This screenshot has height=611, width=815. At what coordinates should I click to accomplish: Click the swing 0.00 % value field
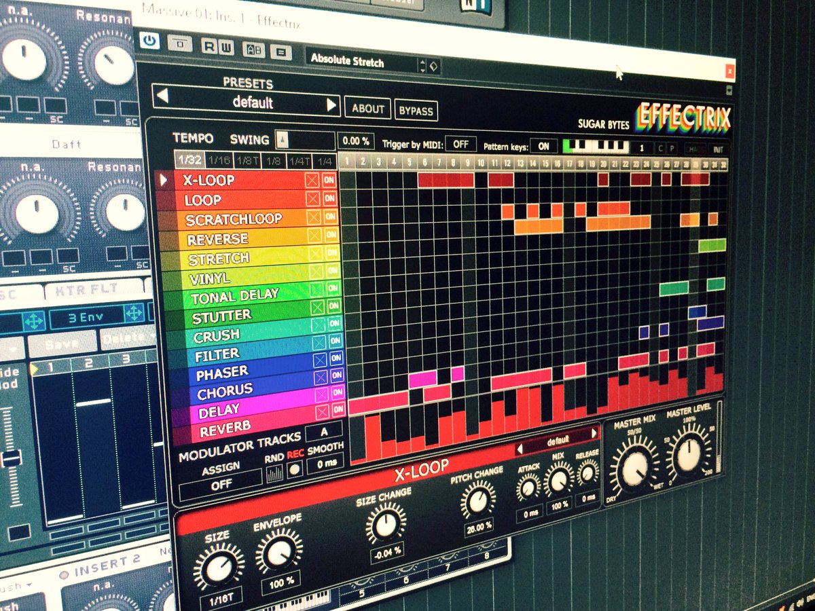(356, 142)
